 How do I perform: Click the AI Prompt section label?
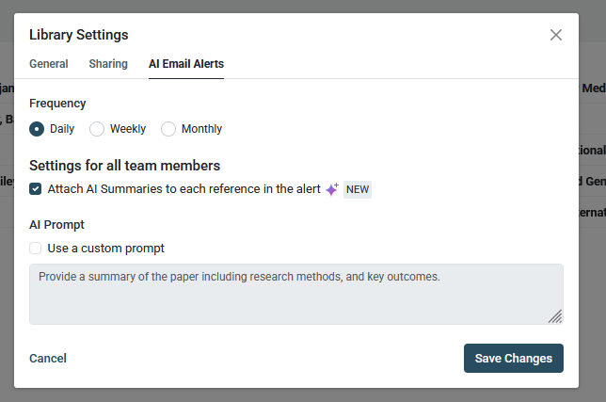tap(57, 225)
